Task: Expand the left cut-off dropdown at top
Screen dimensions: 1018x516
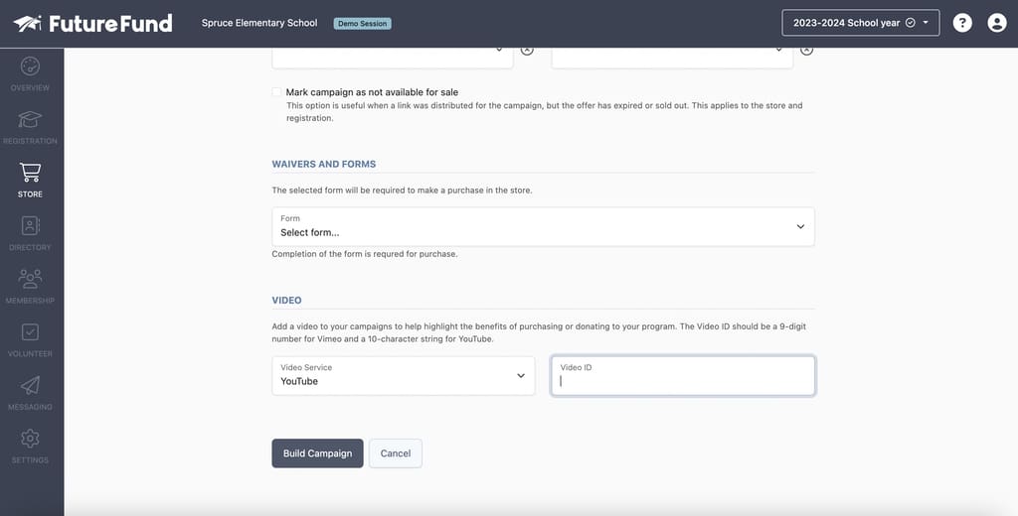Action: [392, 58]
